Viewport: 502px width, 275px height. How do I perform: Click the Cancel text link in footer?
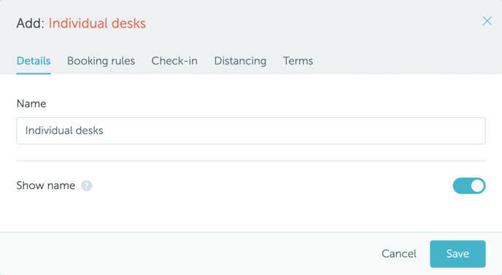[399, 254]
